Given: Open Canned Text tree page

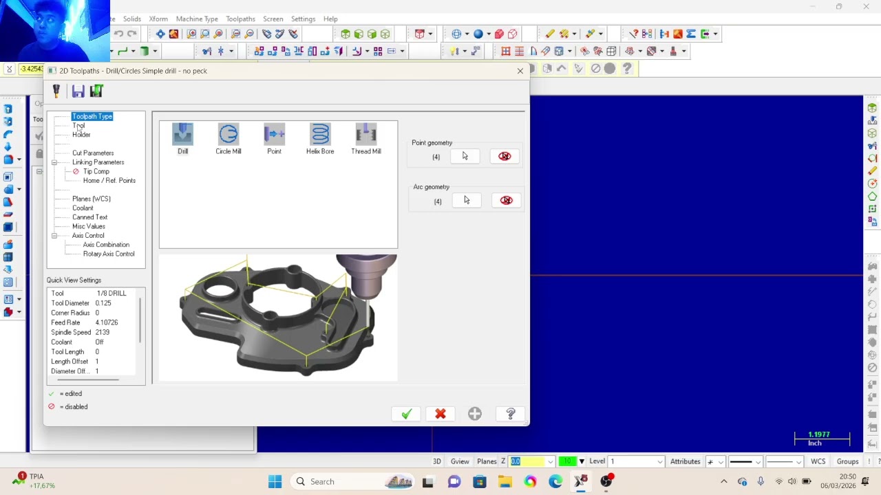Looking at the screenshot, I should click(89, 217).
